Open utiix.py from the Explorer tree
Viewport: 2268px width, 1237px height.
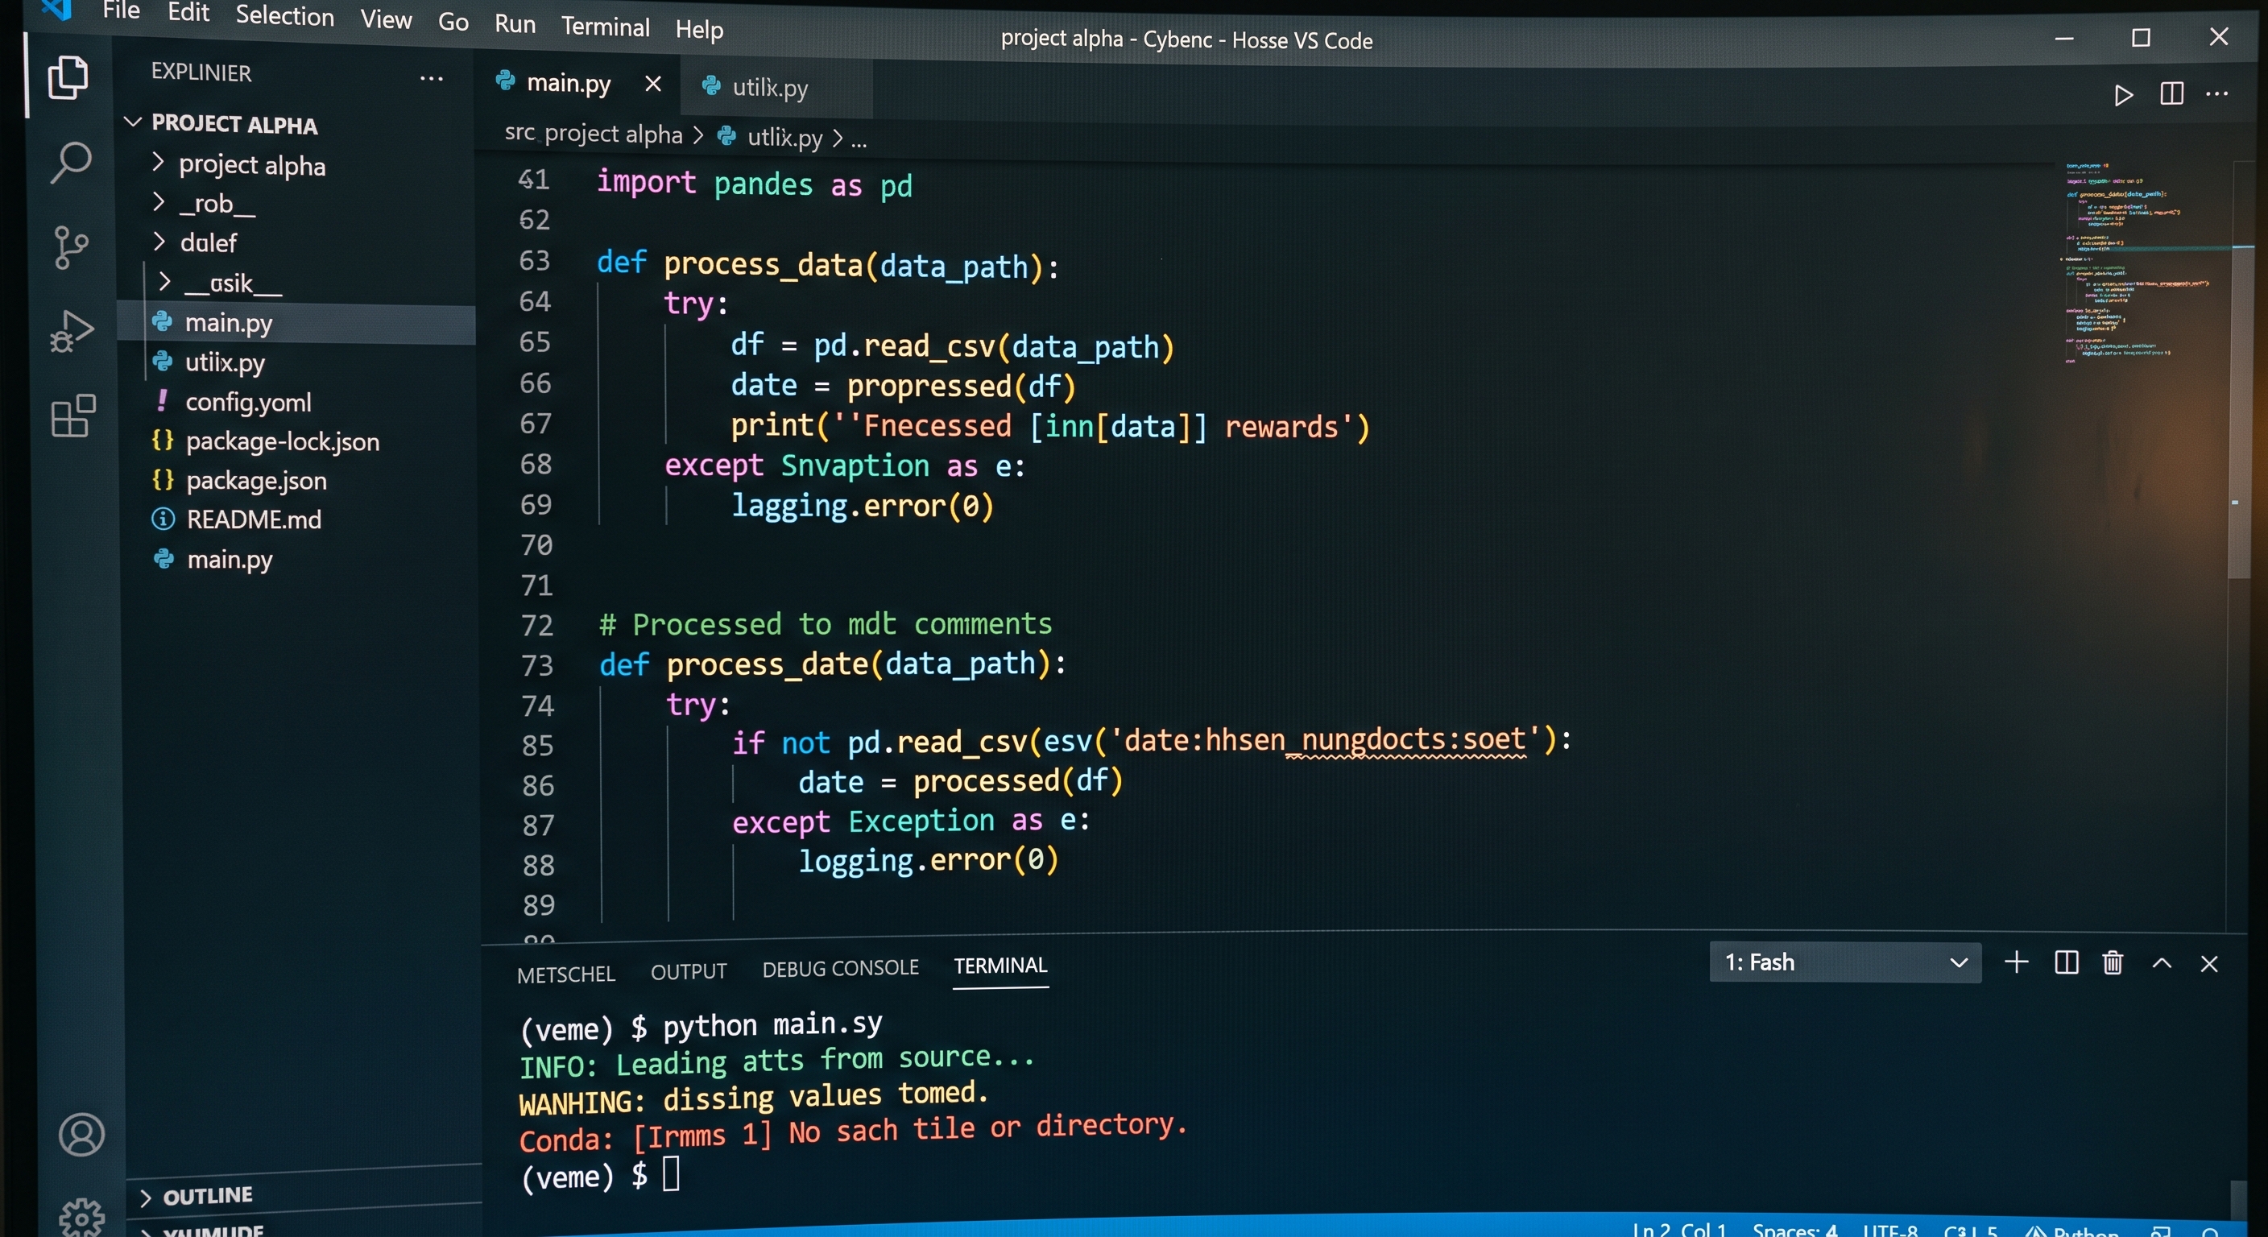[225, 362]
